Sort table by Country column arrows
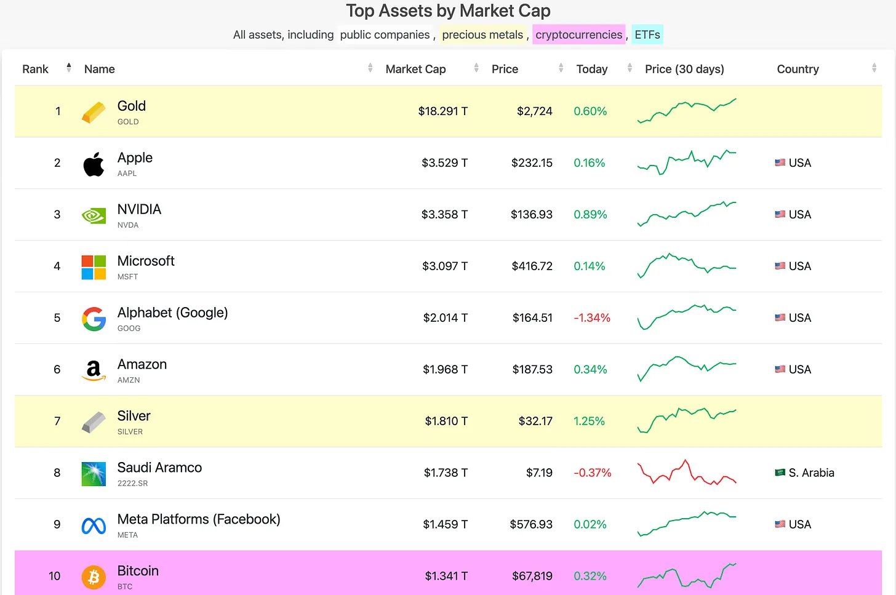The image size is (896, 595). coord(874,68)
